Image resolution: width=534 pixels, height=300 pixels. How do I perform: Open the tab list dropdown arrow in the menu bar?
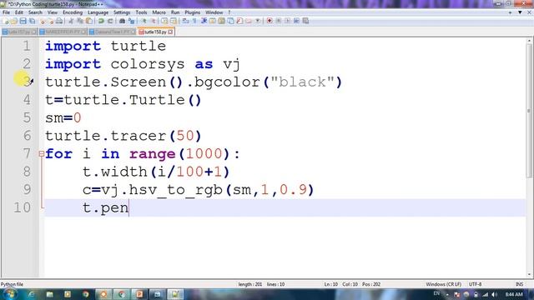point(520,12)
